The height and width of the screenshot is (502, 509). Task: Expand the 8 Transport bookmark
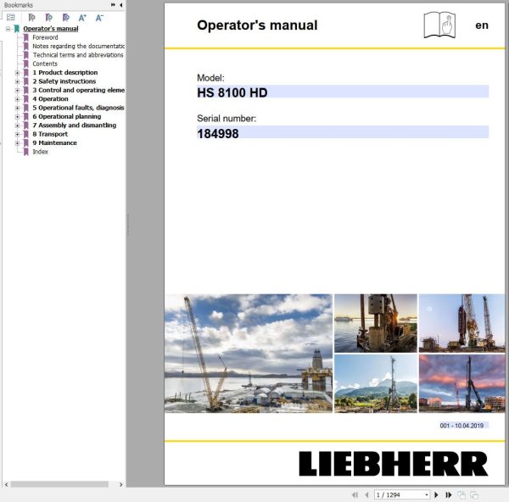[x=18, y=134]
